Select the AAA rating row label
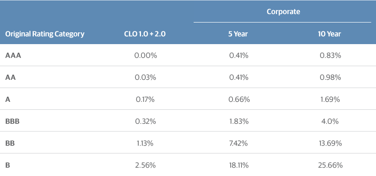The image size is (376, 176). (13, 55)
